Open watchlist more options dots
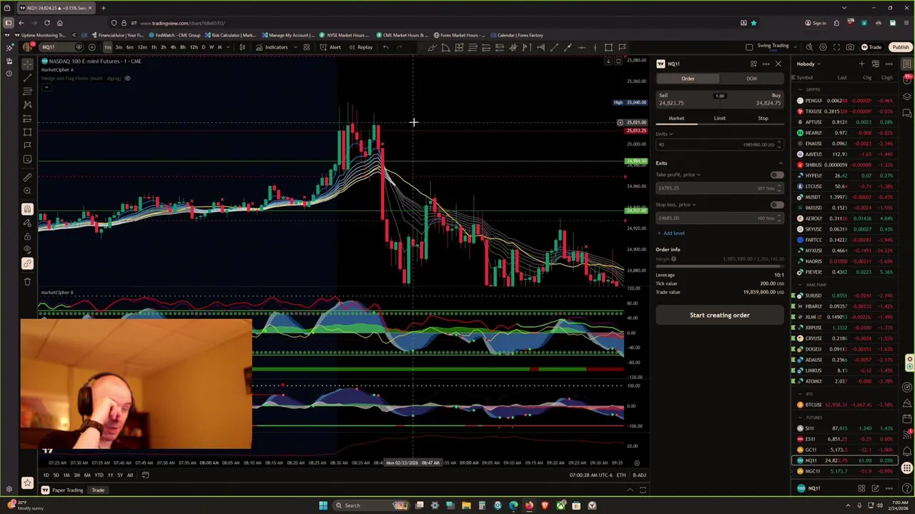The height and width of the screenshot is (514, 915). click(x=889, y=64)
